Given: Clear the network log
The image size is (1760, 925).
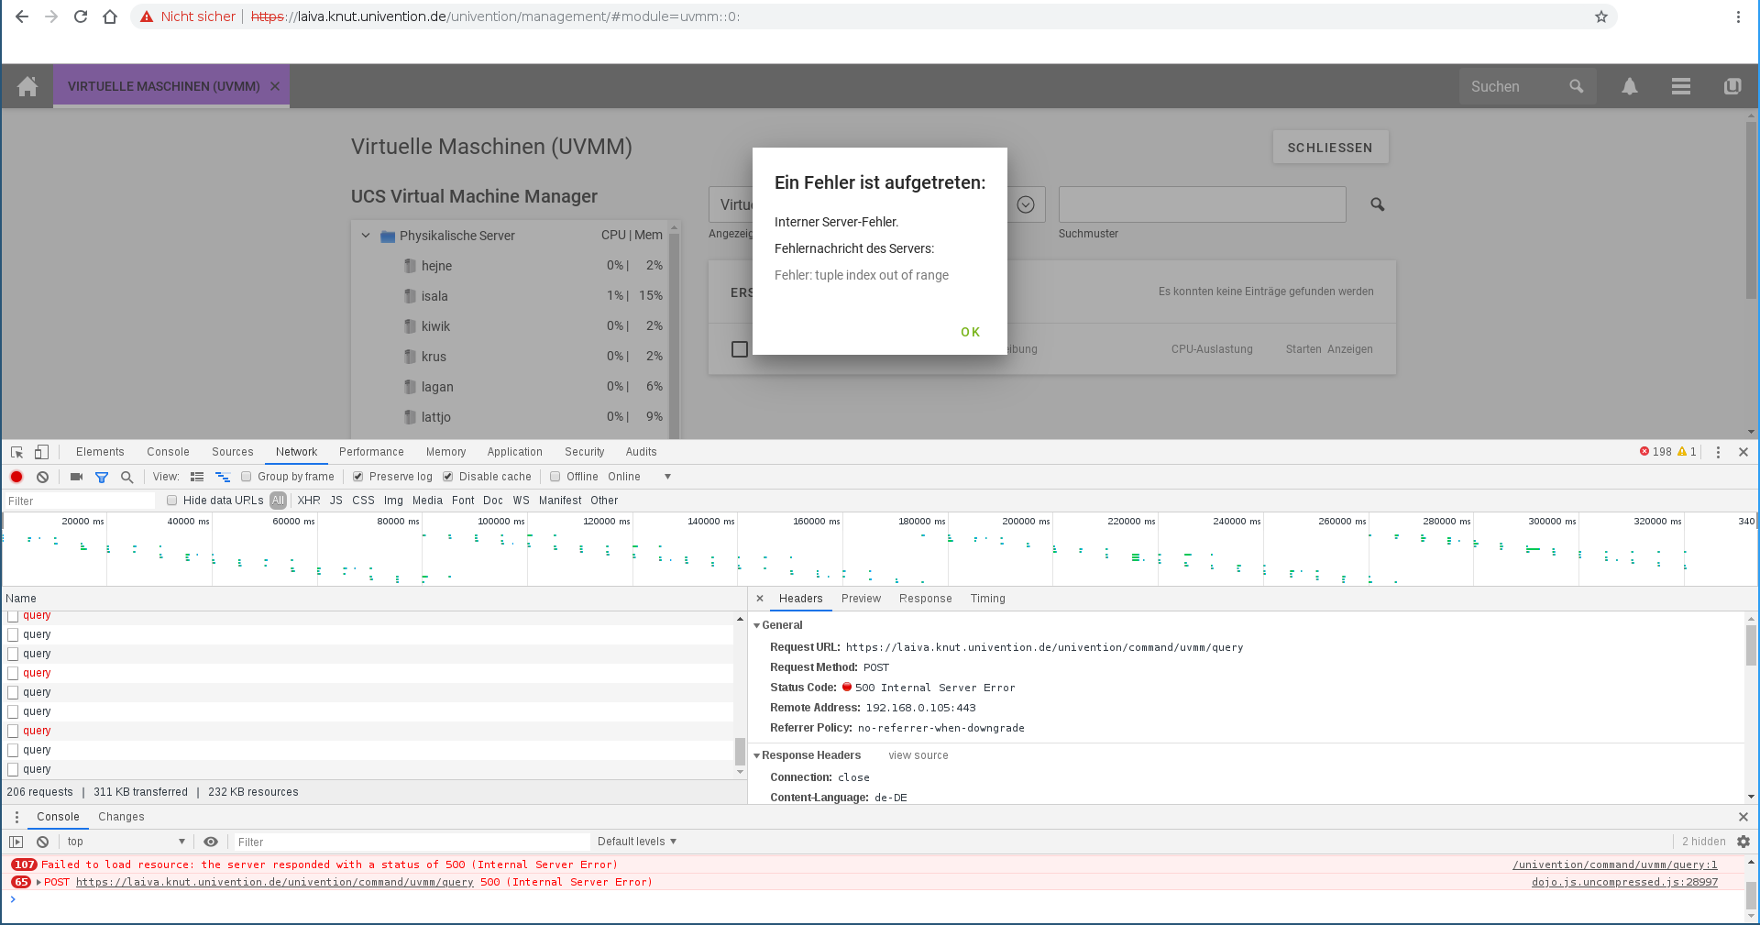Looking at the screenshot, I should click(x=42, y=477).
